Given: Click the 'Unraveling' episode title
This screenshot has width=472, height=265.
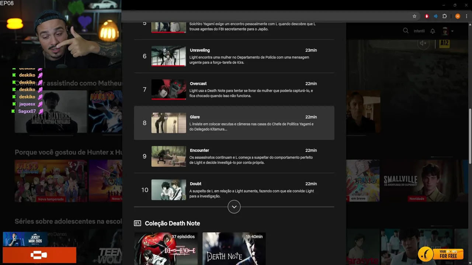Looking at the screenshot, I should (x=200, y=50).
